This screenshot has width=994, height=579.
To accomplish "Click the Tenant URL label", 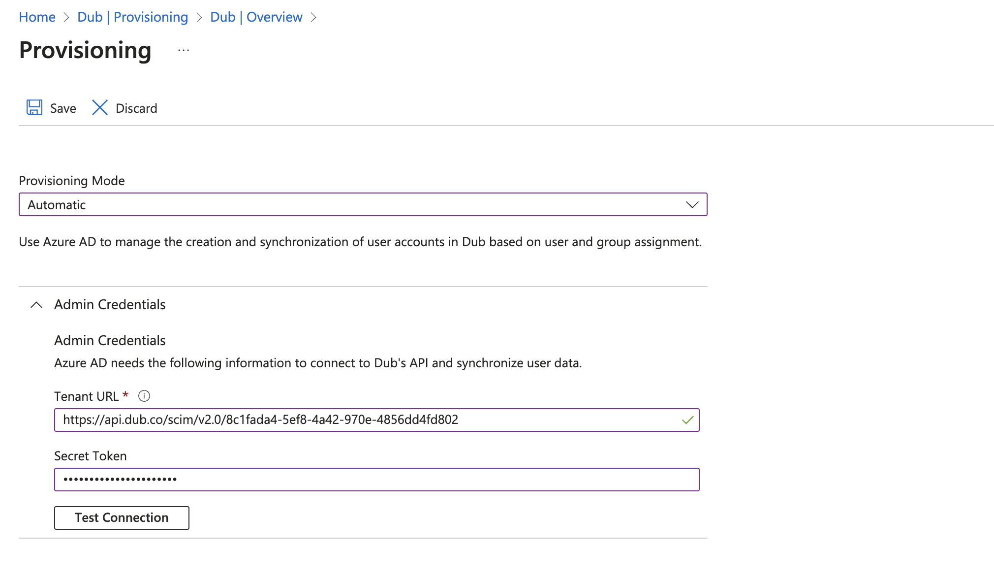I will [x=87, y=396].
